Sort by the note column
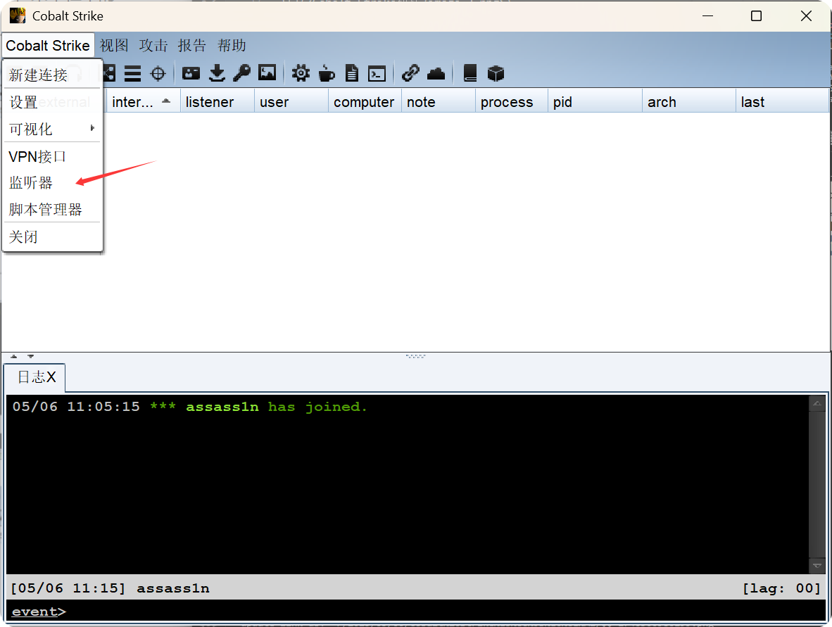Screen dimensions: 832x627 [x=439, y=102]
